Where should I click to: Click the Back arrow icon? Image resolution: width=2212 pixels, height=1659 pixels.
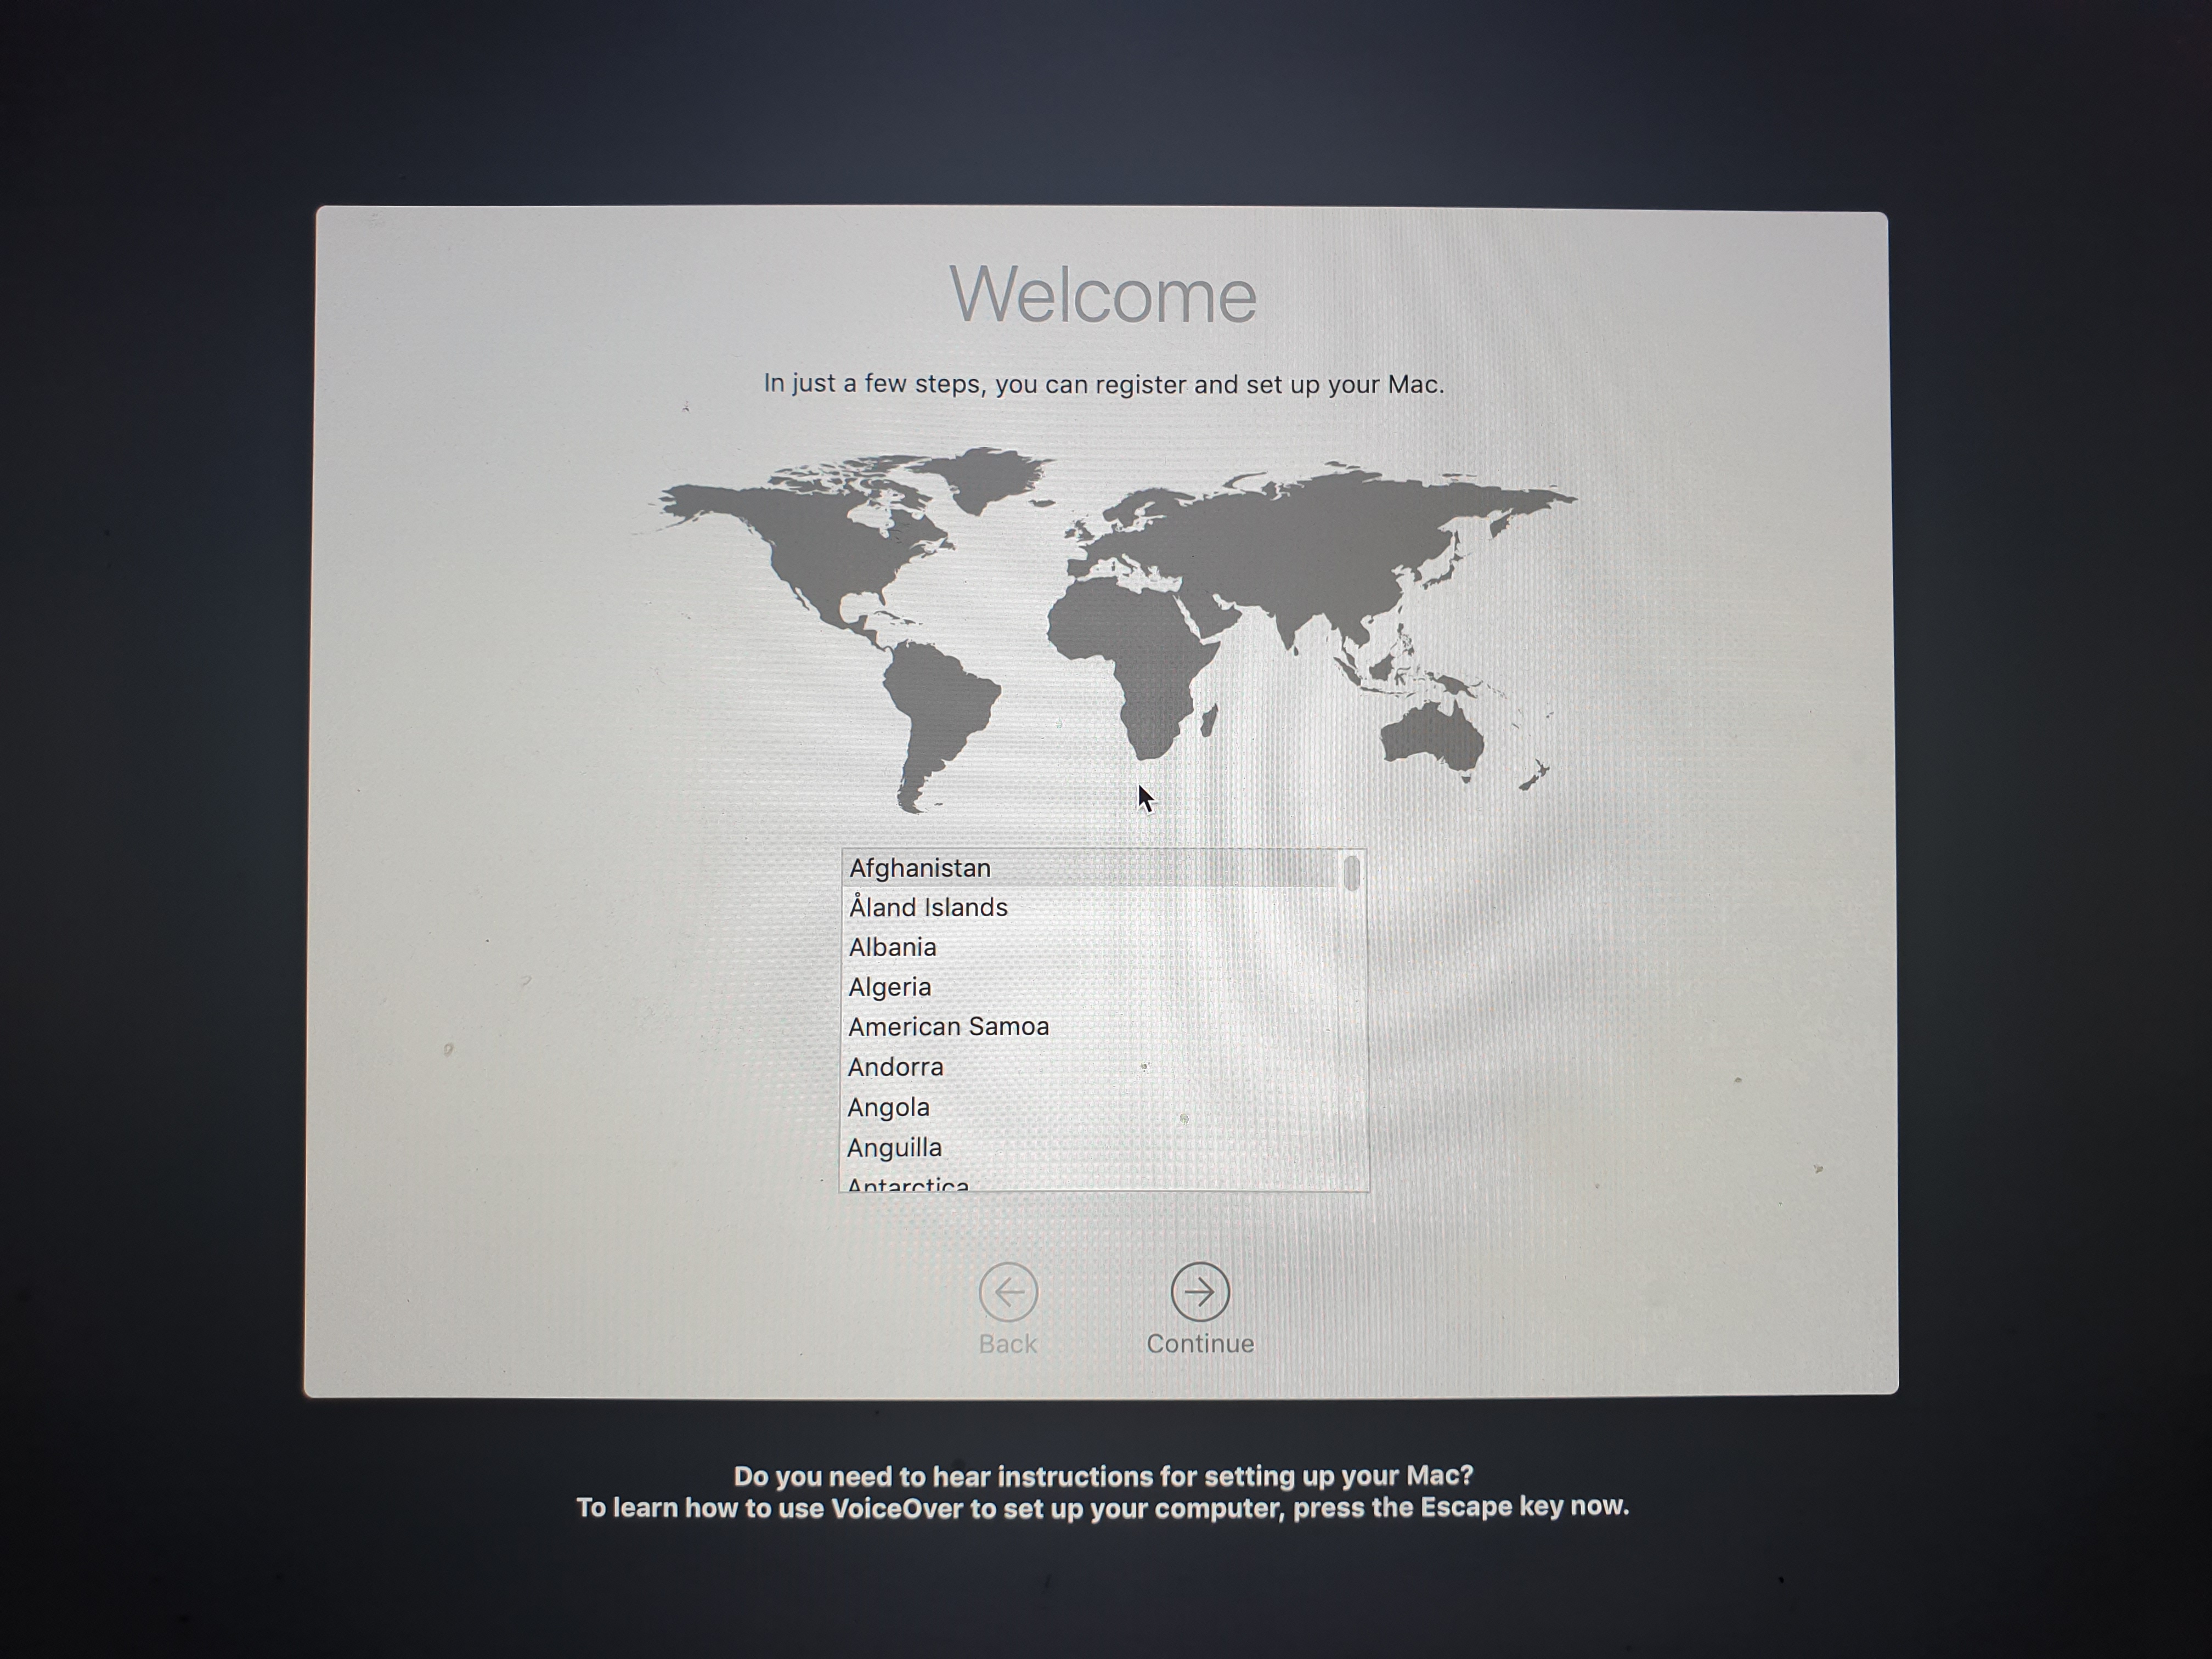tap(1008, 1292)
